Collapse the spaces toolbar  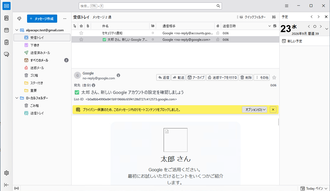pos(7,185)
